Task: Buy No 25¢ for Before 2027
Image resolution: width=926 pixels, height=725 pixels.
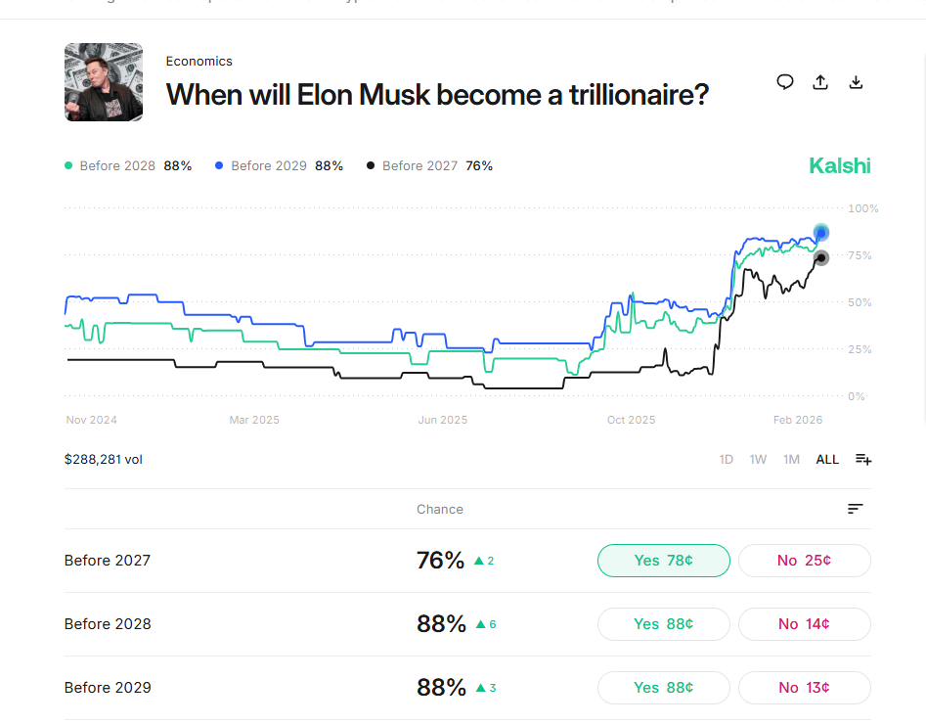Action: coord(804,561)
